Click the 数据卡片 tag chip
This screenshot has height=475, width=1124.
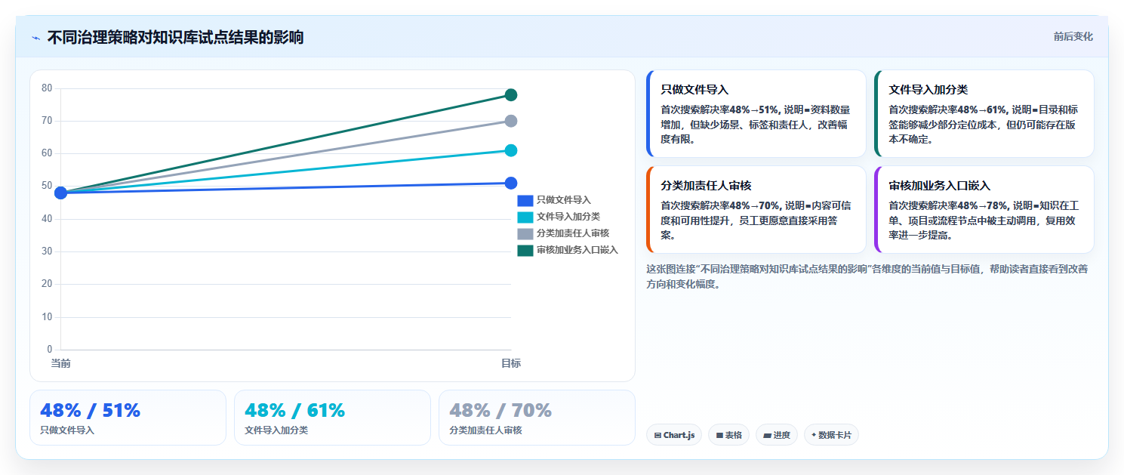coord(831,435)
